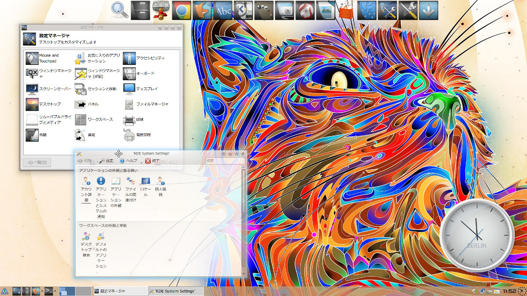Open デフォルトのアプリケーション module
This screenshot has width=527, height=296.
[x=101, y=250]
